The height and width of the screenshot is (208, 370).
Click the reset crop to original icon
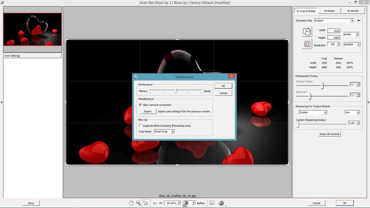point(307,44)
